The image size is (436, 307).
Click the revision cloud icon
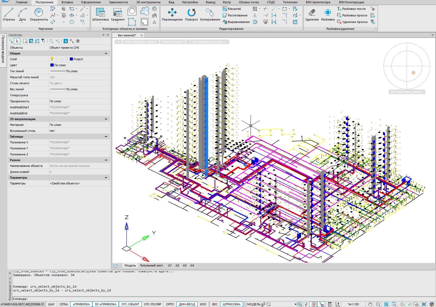145,11
